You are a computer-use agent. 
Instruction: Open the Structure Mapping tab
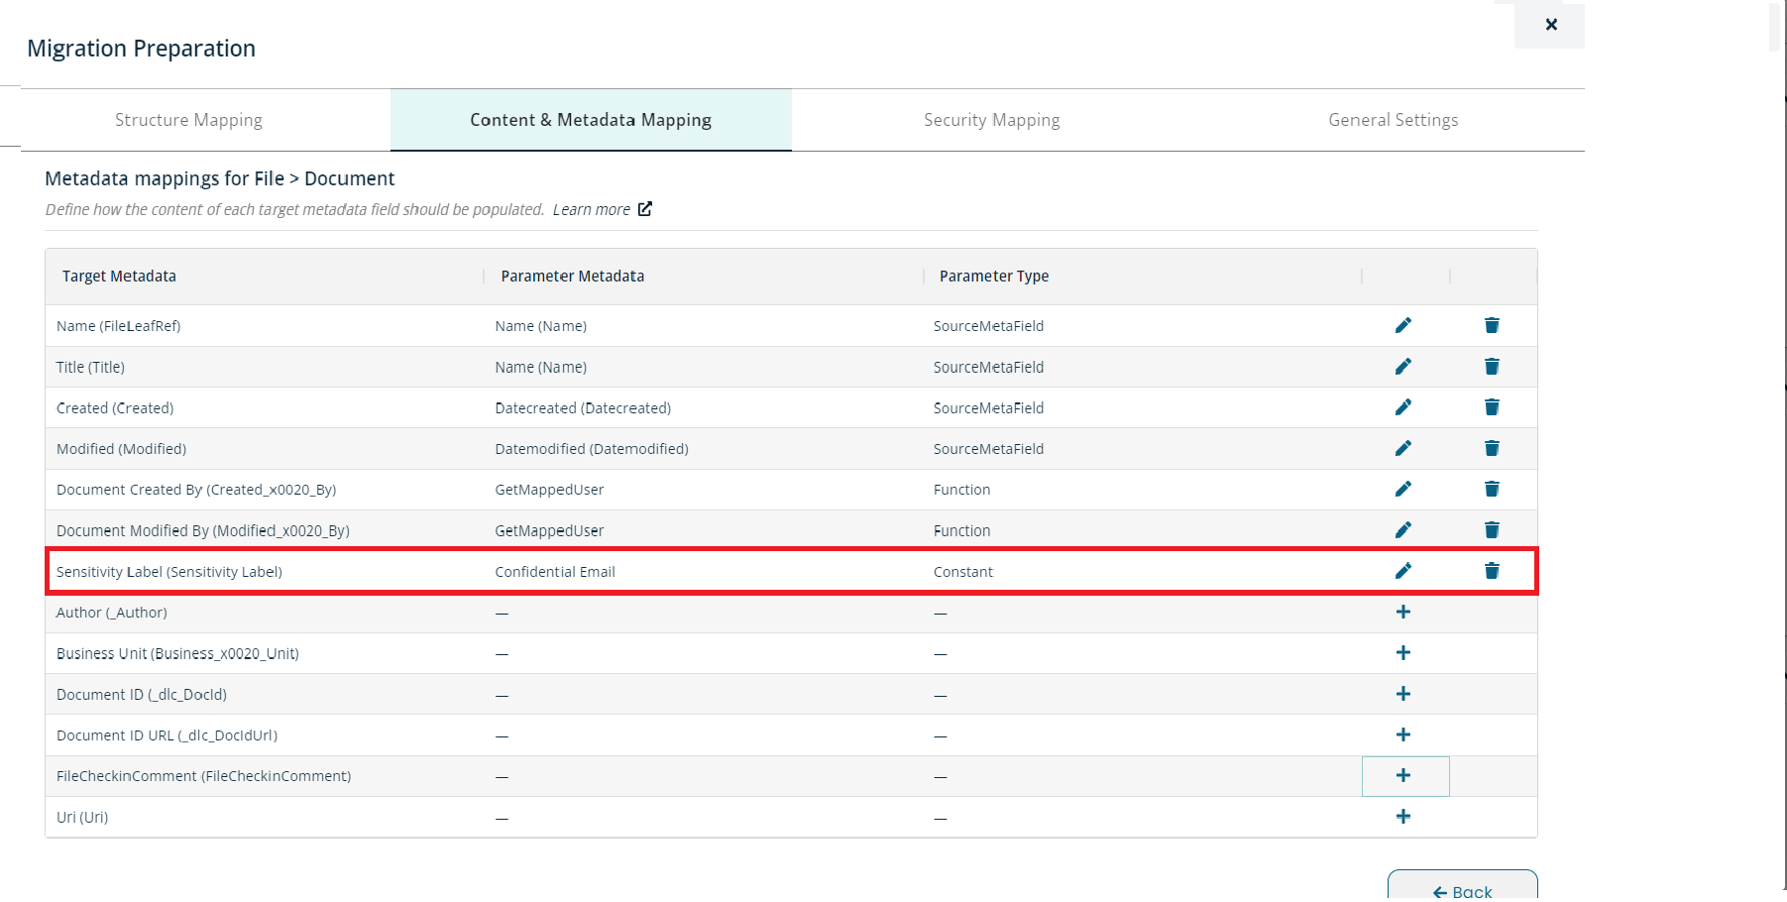[188, 119]
